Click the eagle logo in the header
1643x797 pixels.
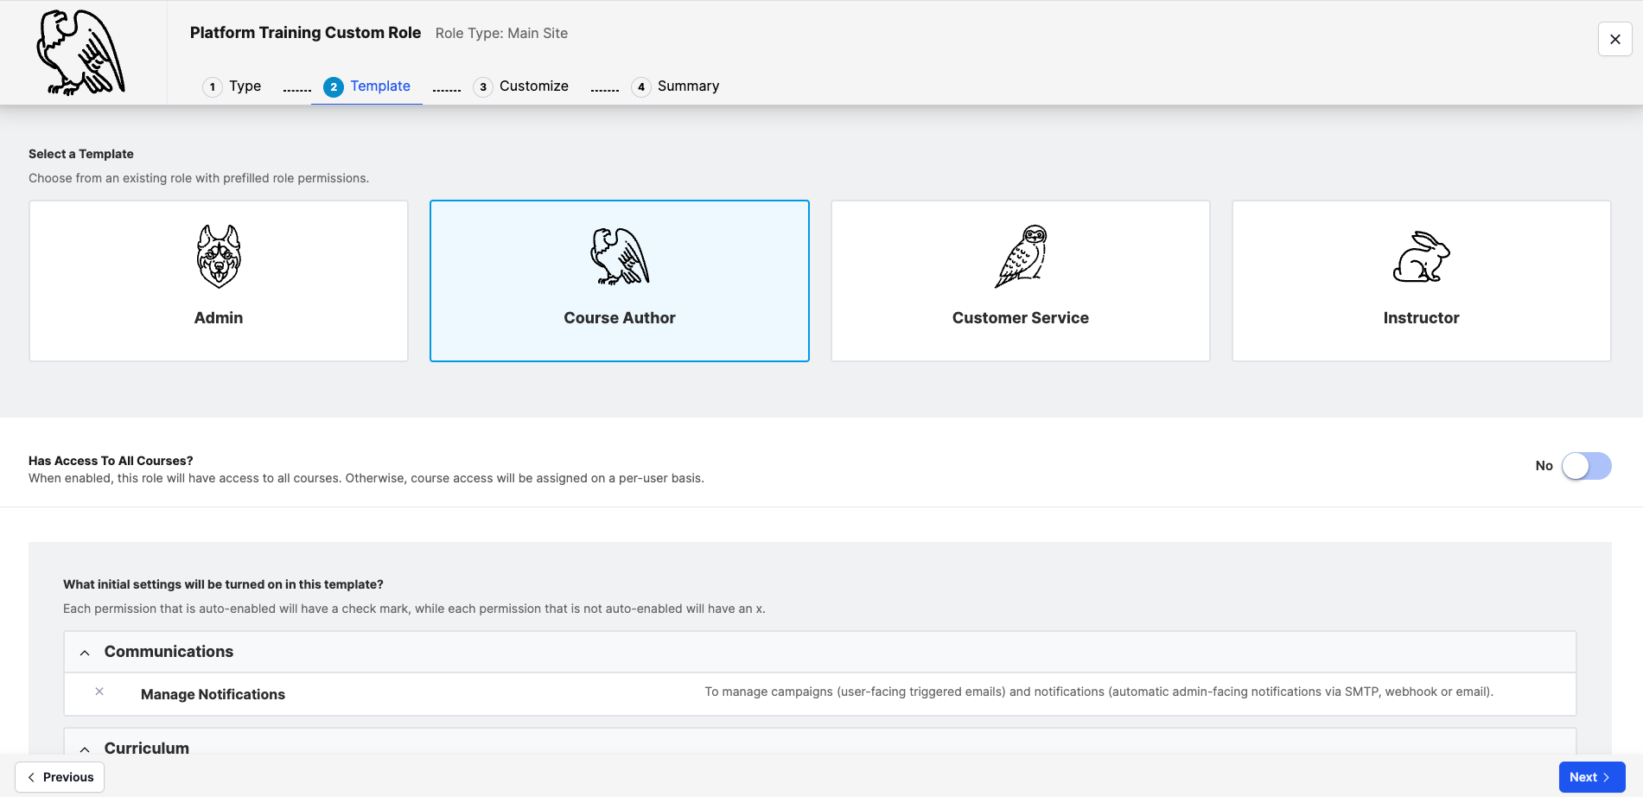coord(81,53)
